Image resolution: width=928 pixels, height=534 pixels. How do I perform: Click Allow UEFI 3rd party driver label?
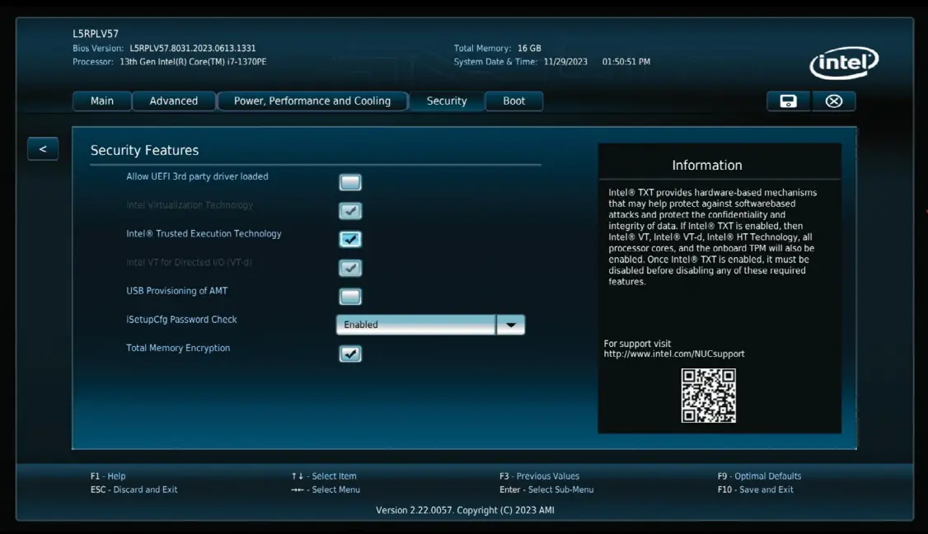click(197, 176)
